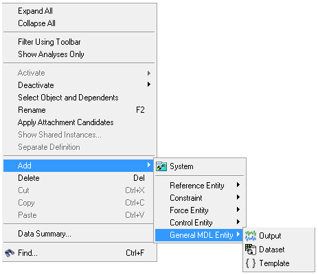Expand the Force Entity submenu arrow
The width and height of the screenshot is (318, 275).
238,210
